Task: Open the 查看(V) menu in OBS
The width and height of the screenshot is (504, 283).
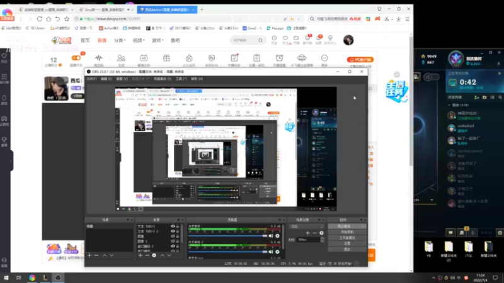Action: (122, 79)
